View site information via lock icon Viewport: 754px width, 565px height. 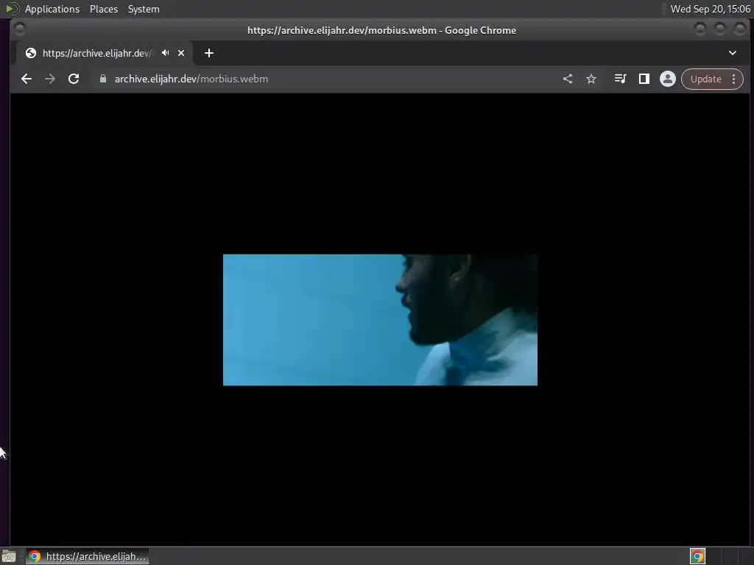click(x=102, y=79)
